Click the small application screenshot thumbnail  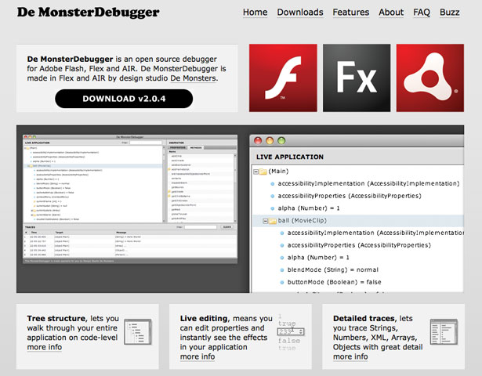(130, 199)
